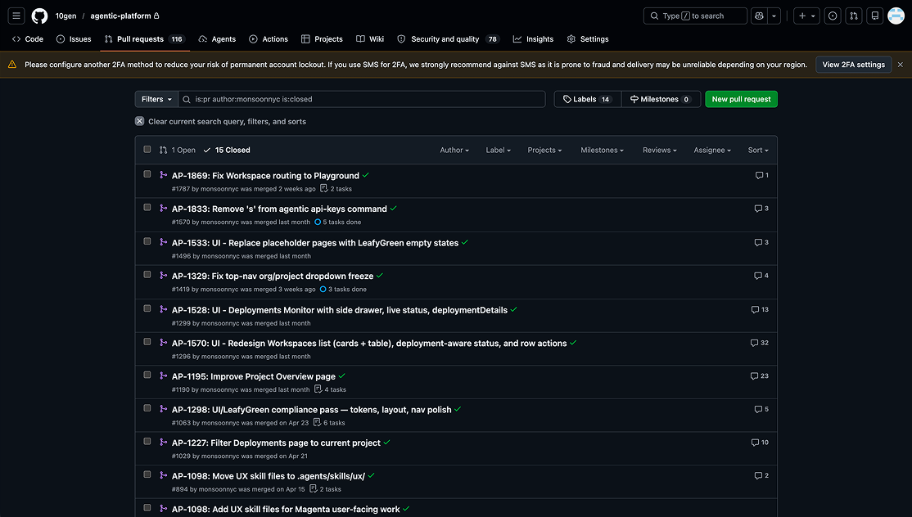Tick the checkbox for AP-1528
The width and height of the screenshot is (912, 517).
coord(147,308)
